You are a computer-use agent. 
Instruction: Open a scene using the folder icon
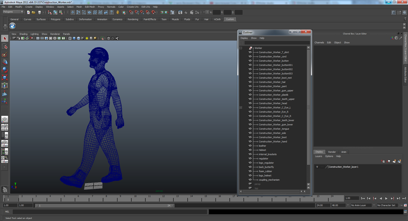click(x=33, y=12)
